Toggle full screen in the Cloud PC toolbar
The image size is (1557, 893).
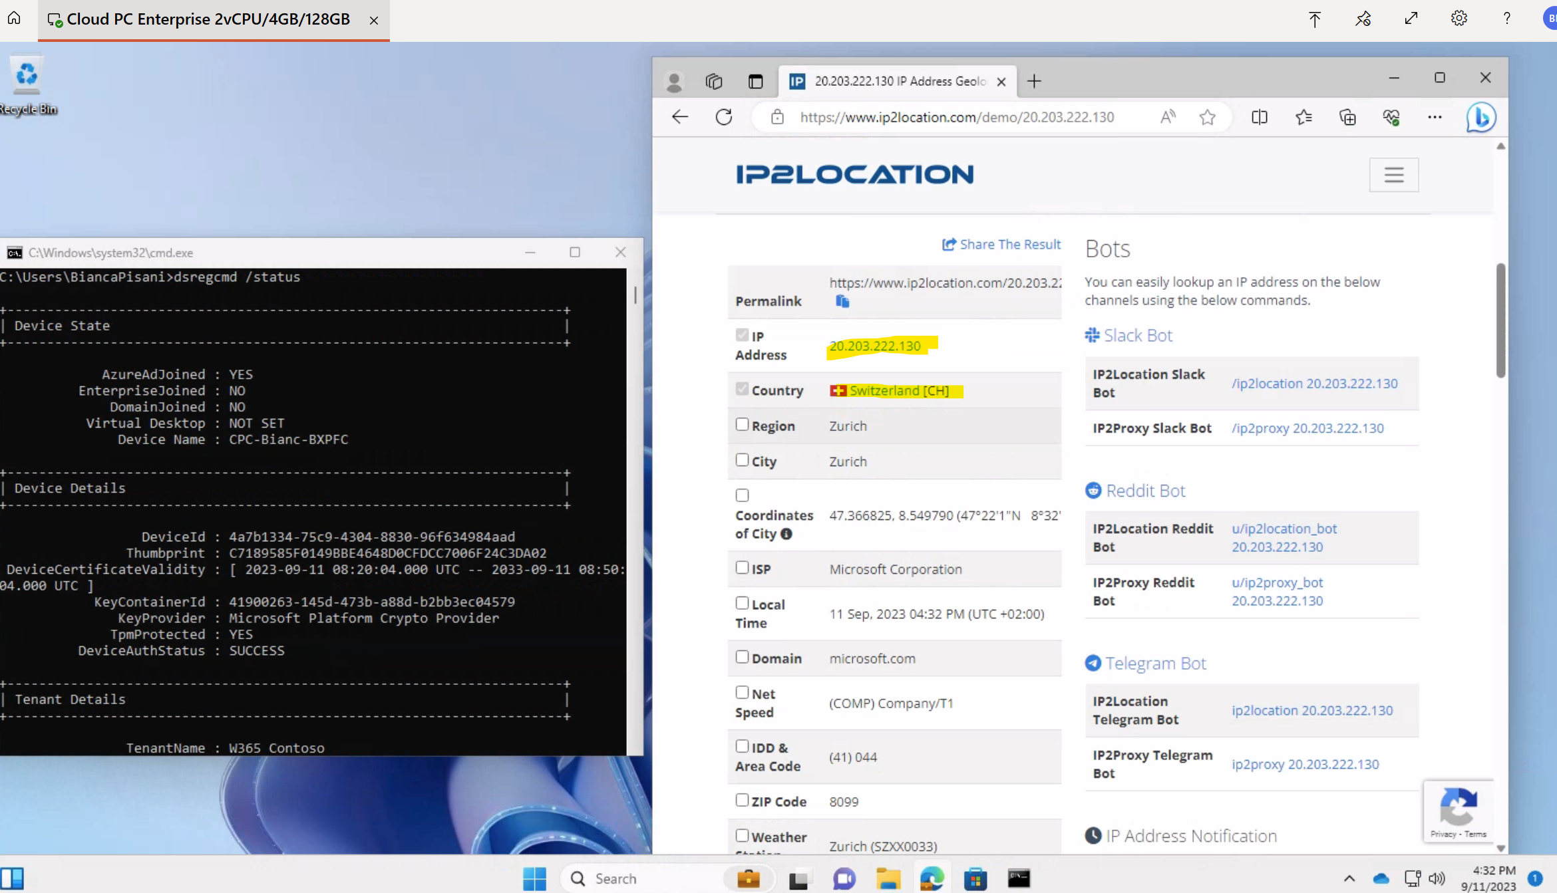(1411, 19)
